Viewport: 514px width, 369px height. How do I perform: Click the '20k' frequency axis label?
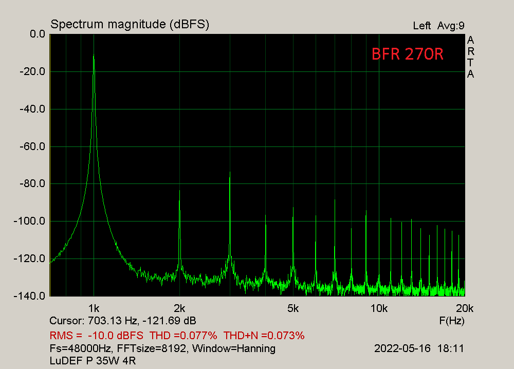click(x=465, y=309)
